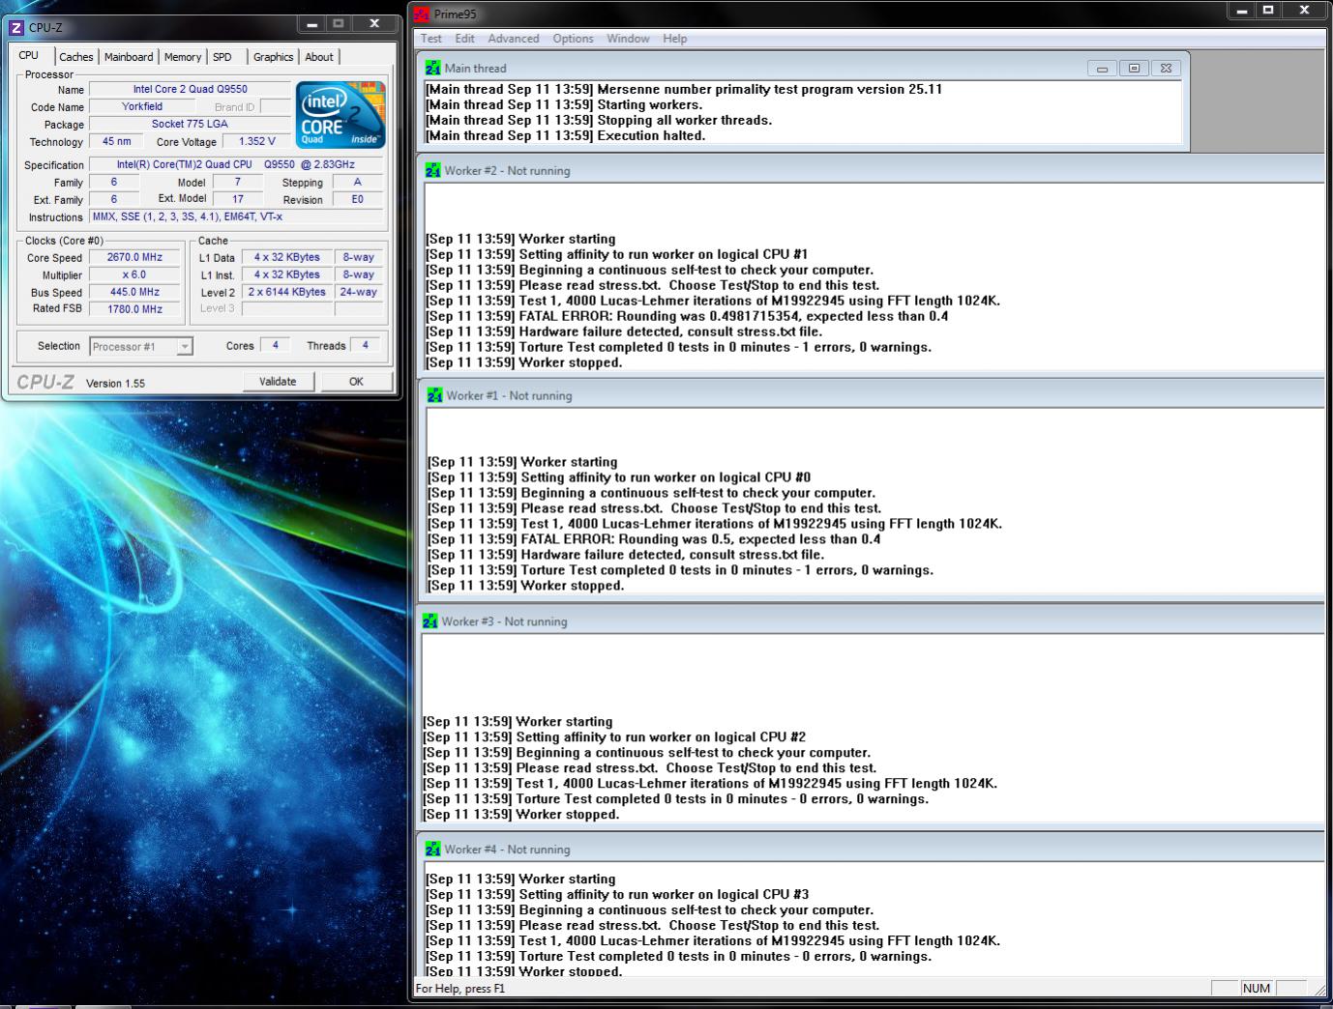Click the Technology value 45 nm
This screenshot has width=1333, height=1009.
116,141
